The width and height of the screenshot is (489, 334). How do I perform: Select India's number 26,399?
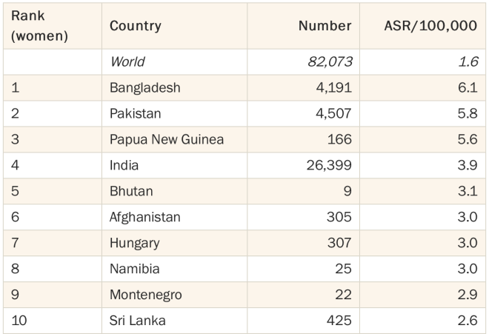pos(329,165)
